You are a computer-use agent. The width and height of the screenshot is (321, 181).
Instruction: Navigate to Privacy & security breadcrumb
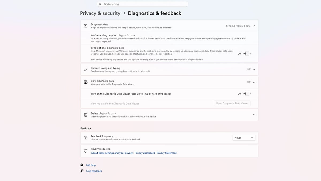(x=100, y=13)
